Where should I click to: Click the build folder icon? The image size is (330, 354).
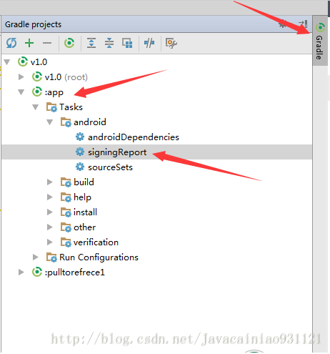66,182
